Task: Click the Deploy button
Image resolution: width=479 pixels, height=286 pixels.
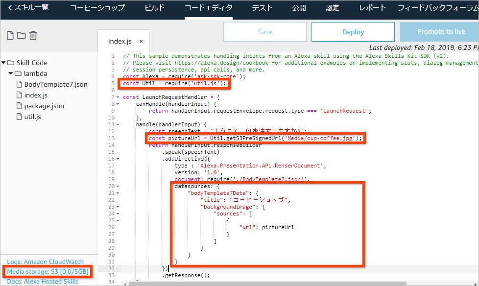Action: [353, 32]
